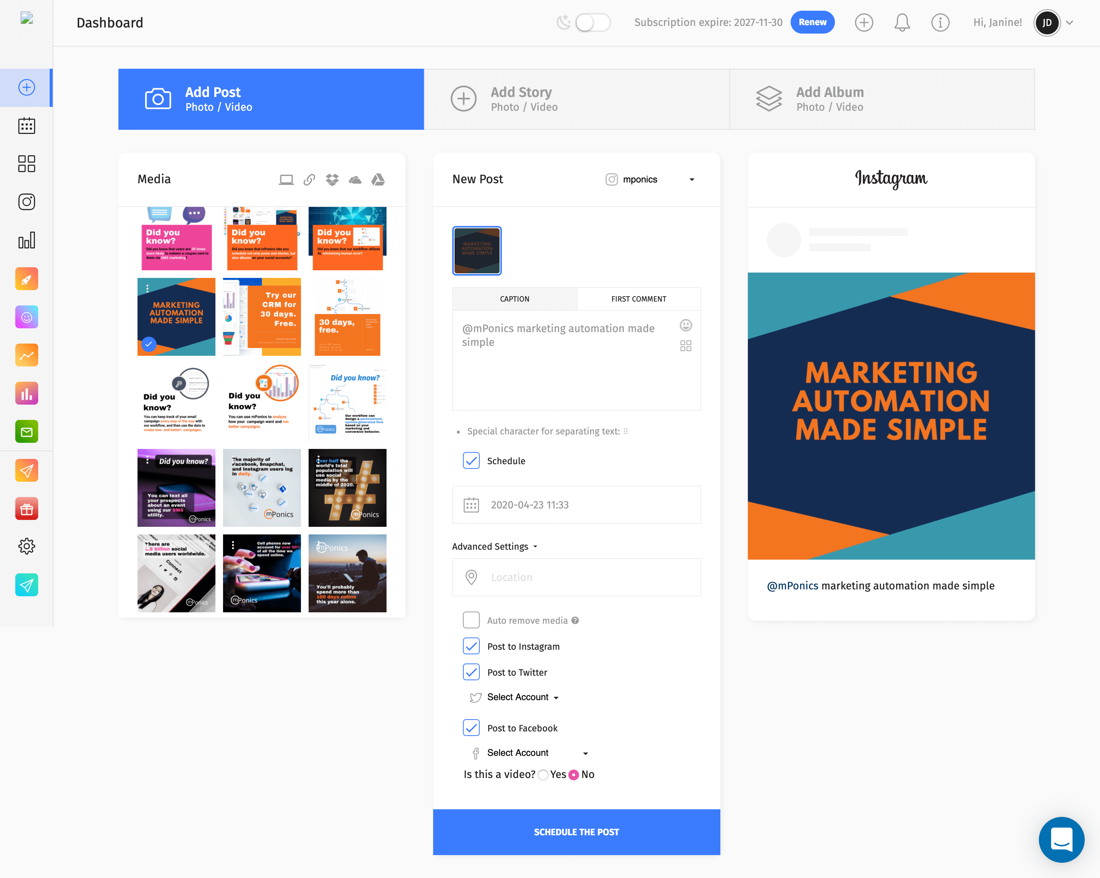Open the Instagram icon in the sidebar
The image size is (1100, 878).
[26, 202]
